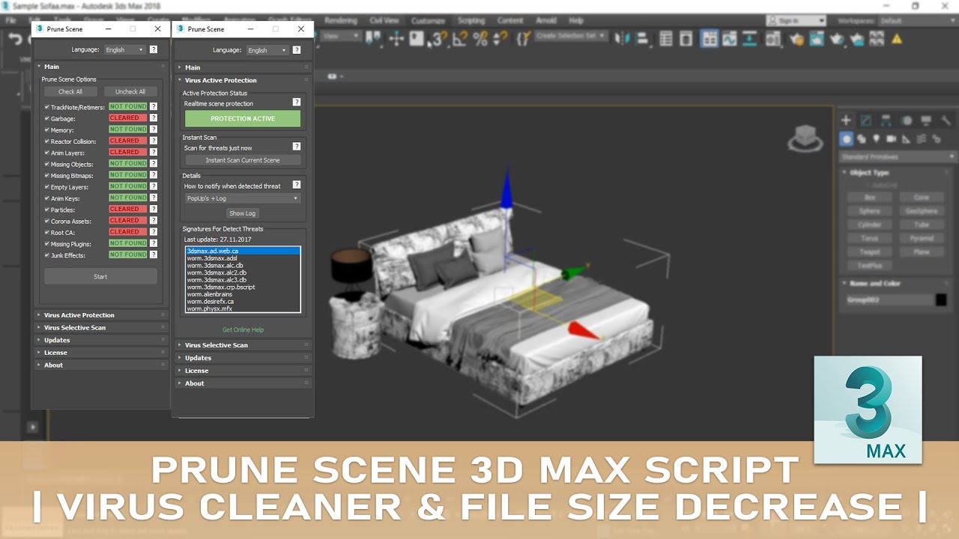
Task: Toggle the Angle Snap tool
Action: click(x=460, y=38)
